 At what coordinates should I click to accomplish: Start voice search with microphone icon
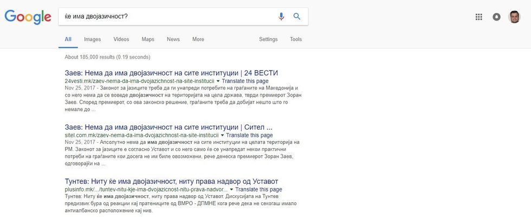pos(281,16)
